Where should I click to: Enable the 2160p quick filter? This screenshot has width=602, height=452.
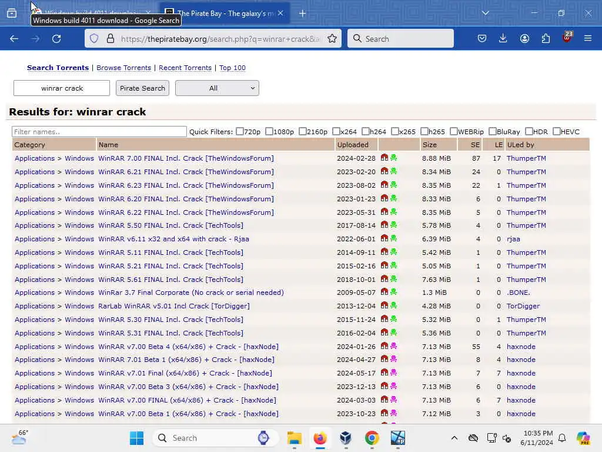(x=303, y=131)
